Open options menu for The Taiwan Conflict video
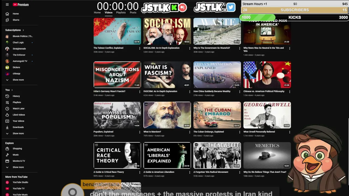Viewport: 349px width, 196px height. pos(140,48)
